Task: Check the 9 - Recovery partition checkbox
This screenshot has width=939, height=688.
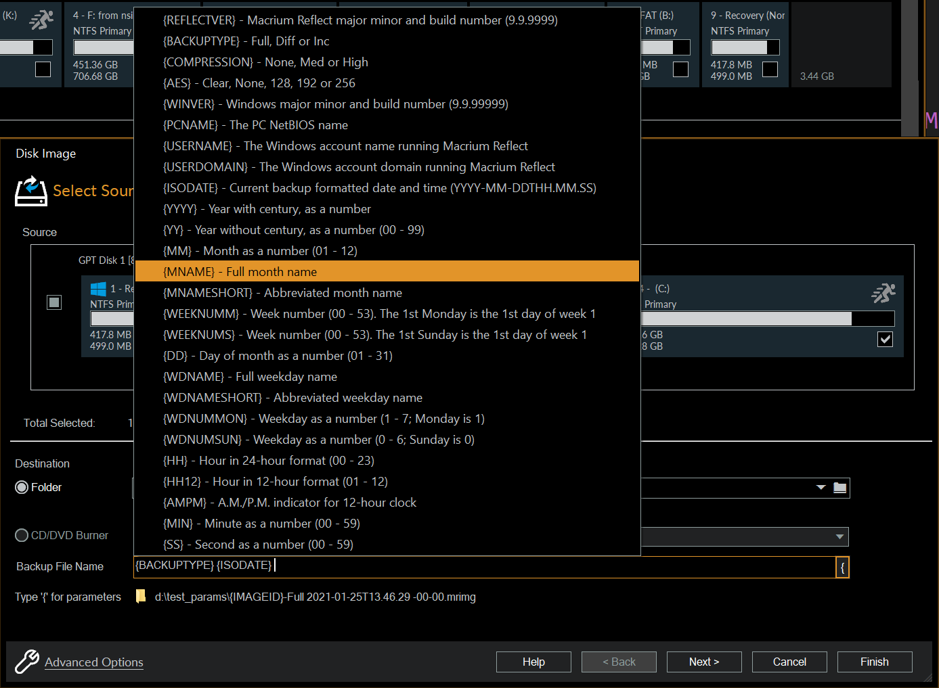Action: (770, 68)
